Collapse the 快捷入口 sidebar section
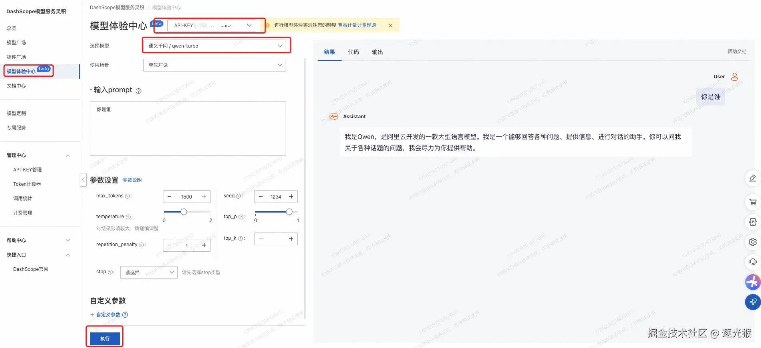Screen dimensions: 761x348 pyautogui.click(x=68, y=255)
